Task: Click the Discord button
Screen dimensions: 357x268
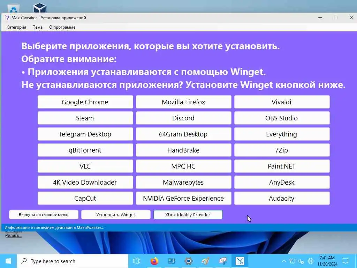Action: 183,118
